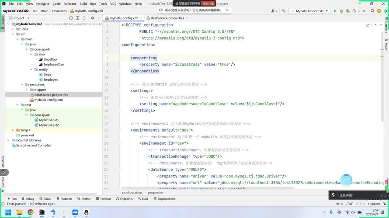Click UTF-8 encoding in status bar
Screen dimensions: 389x218
[360, 204]
